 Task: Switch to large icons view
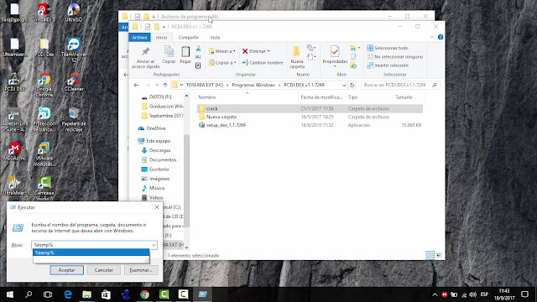point(439,255)
